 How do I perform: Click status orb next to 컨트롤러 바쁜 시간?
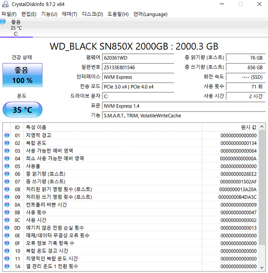click(x=7, y=205)
